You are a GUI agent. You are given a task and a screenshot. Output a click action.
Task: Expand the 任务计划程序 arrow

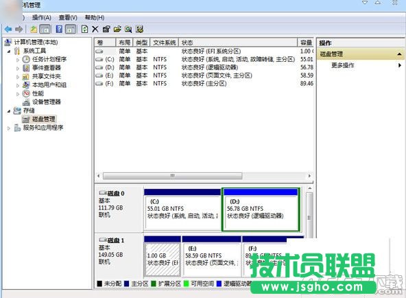click(18, 60)
